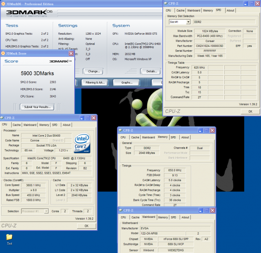
Task: Click the FSB:DRAM 9:13 value
Action: [x=175, y=175]
